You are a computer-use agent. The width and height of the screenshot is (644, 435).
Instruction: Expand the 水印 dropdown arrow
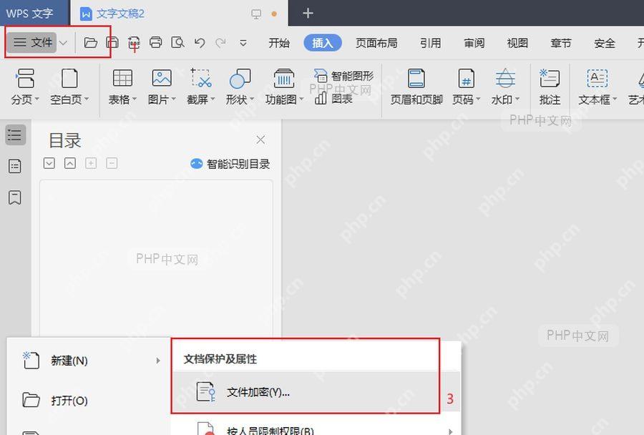(517, 99)
